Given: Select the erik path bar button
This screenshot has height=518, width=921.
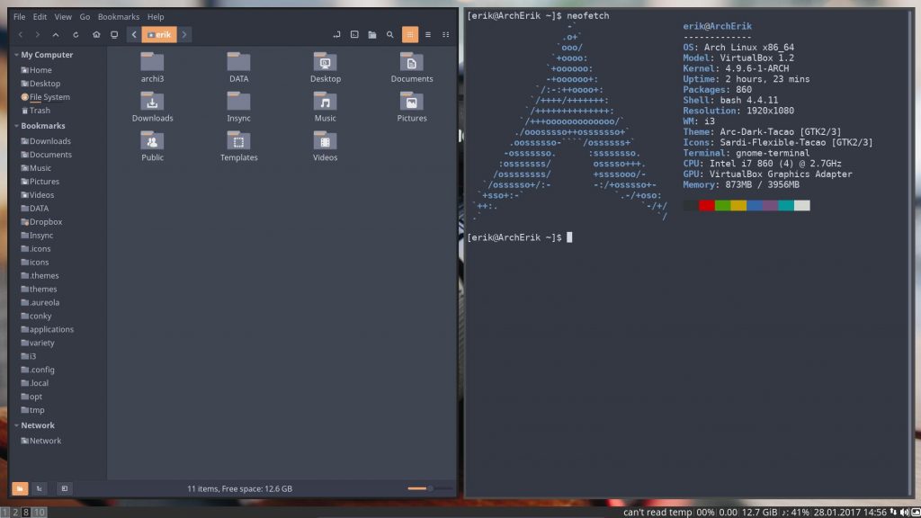Looking at the screenshot, I should (x=159, y=35).
